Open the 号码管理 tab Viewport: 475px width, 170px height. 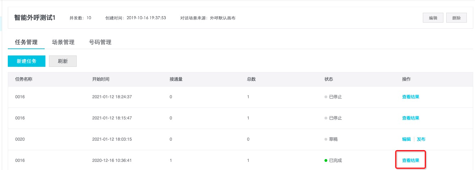click(x=100, y=42)
